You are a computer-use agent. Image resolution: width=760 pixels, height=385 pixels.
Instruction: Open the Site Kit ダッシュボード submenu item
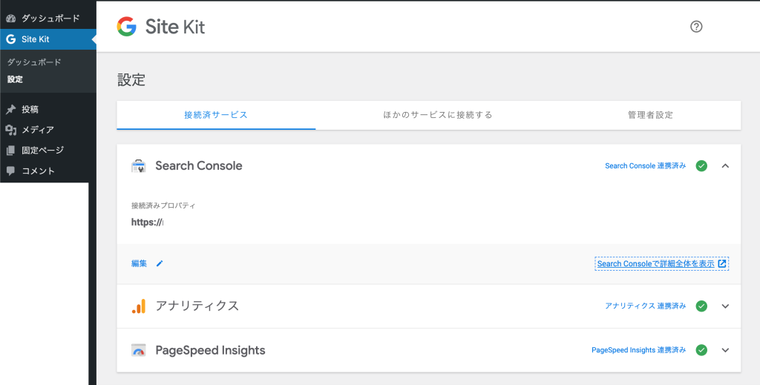click(x=34, y=62)
